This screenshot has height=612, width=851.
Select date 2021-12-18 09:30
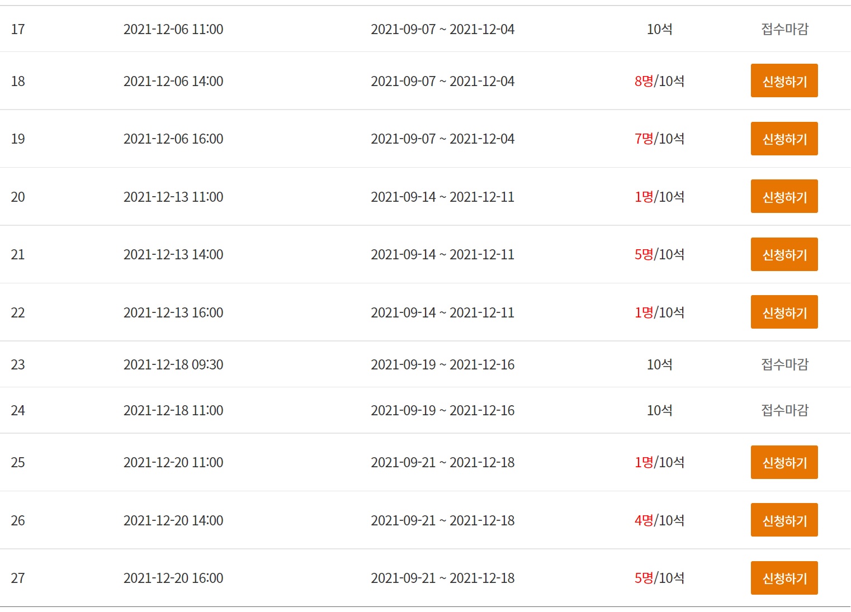click(x=173, y=364)
